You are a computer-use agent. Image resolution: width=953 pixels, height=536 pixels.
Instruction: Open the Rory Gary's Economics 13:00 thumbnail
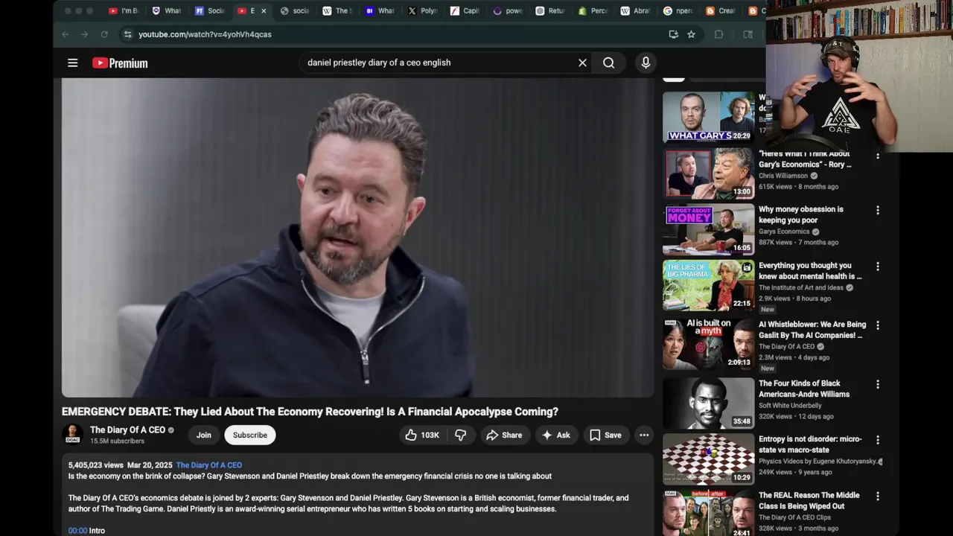click(708, 173)
